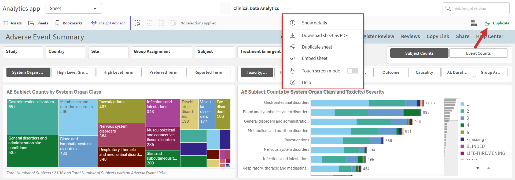515x180 pixels.
Task: Click the Ask Insight Advisor search field
Action: (x=476, y=8)
